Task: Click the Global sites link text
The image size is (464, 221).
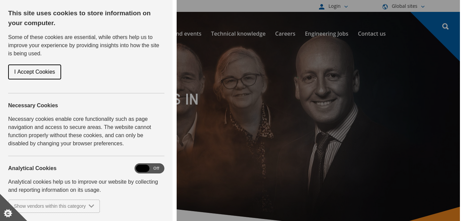Action: (x=405, y=6)
